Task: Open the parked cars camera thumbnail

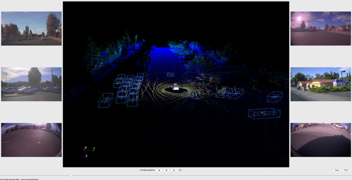Action: click(31, 84)
